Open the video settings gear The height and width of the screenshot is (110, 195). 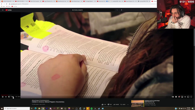point(179,97)
